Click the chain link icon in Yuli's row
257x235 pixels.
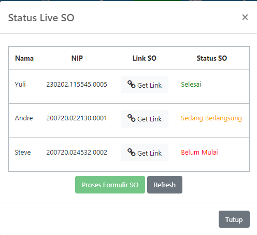pyautogui.click(x=131, y=85)
